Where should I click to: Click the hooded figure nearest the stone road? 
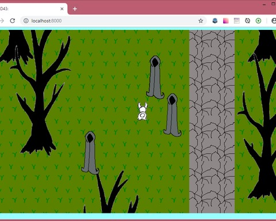coord(172,115)
